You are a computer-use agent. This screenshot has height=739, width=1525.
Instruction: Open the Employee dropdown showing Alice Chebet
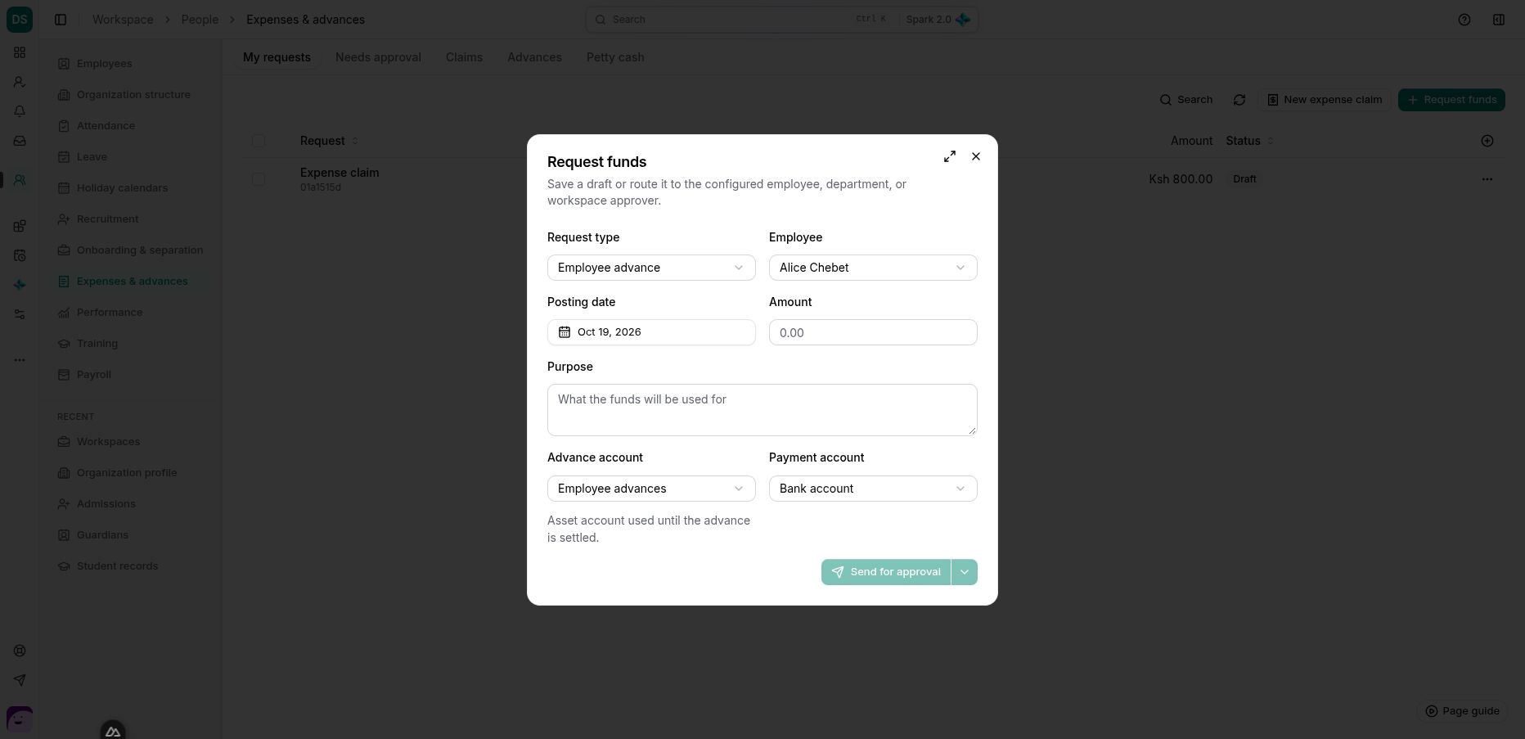point(873,268)
